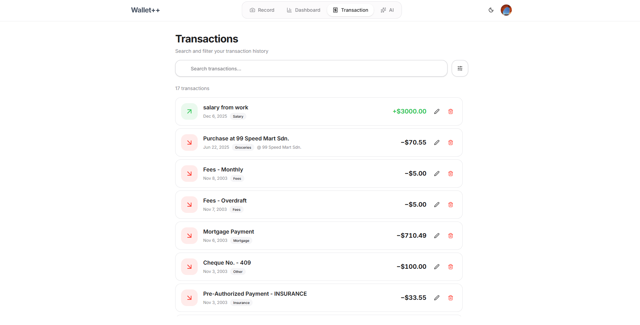
Task: Select the 'salary from work' title
Action: tap(226, 108)
